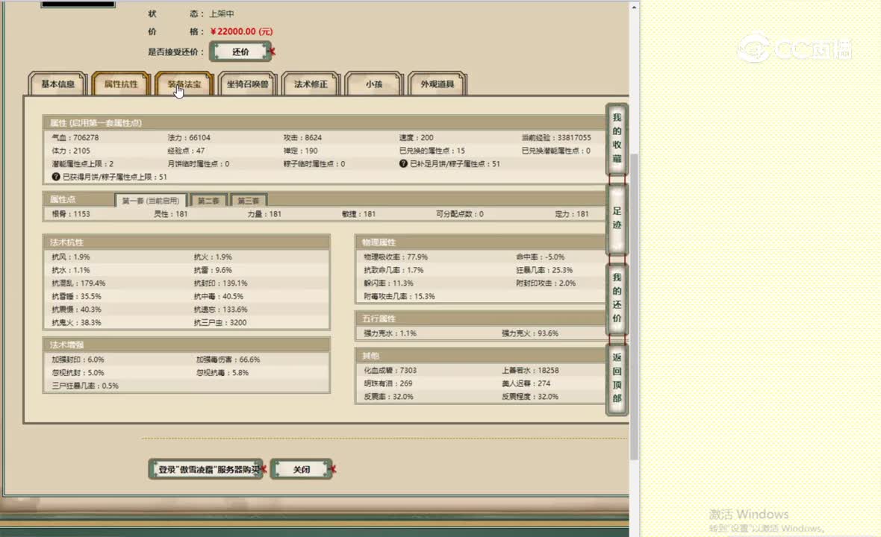Open the 基本信息 tab
This screenshot has width=881, height=537.
(57, 84)
